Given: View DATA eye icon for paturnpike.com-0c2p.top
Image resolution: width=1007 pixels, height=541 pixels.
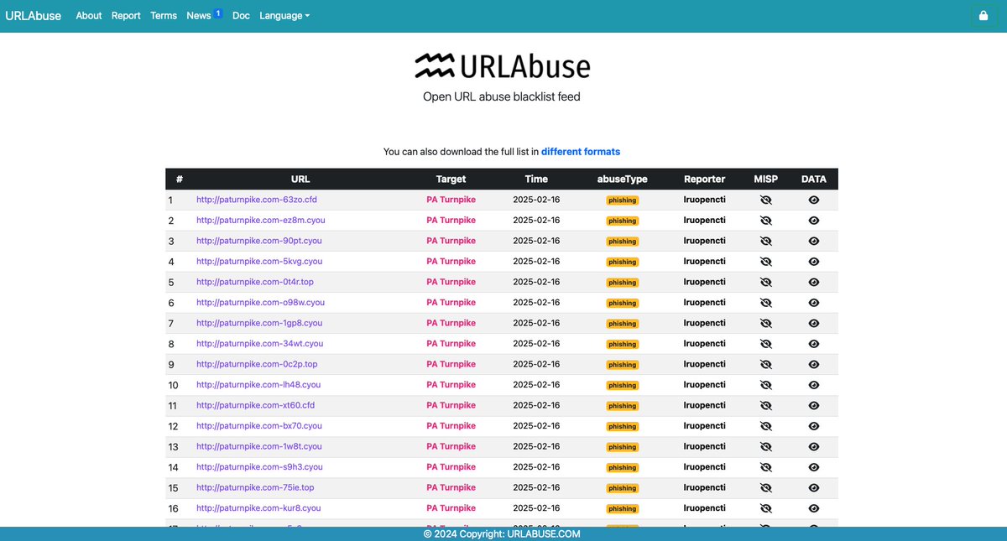Looking at the screenshot, I should coord(813,365).
